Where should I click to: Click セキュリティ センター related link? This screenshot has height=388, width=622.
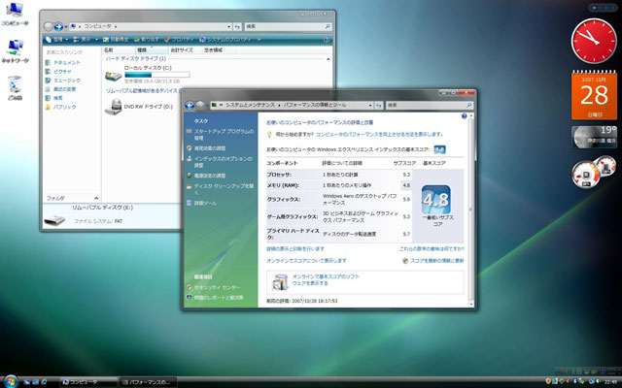tap(217, 287)
